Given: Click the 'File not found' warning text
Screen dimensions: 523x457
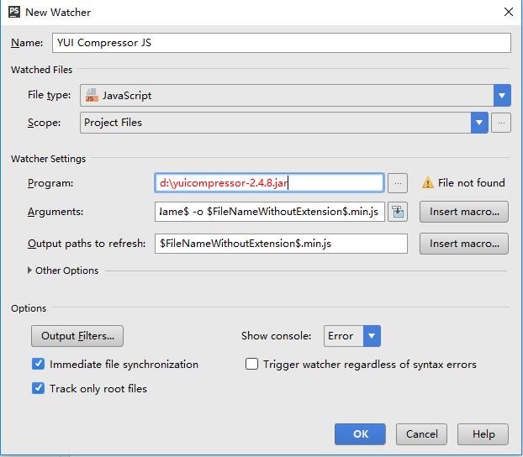Looking at the screenshot, I should click(472, 182).
